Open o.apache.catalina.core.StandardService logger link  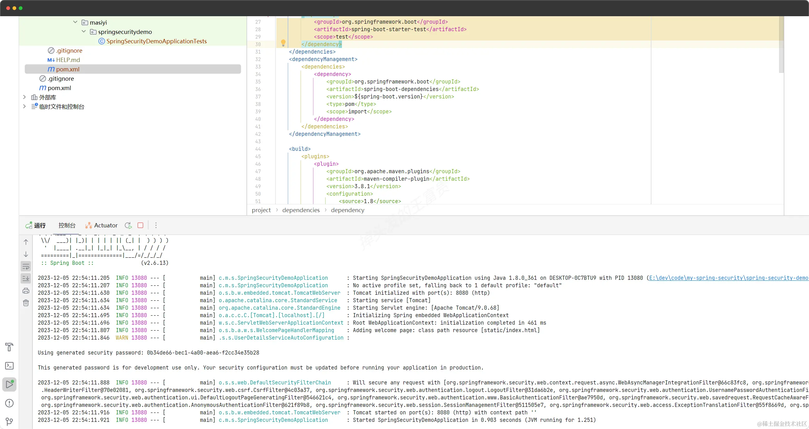[x=278, y=300]
